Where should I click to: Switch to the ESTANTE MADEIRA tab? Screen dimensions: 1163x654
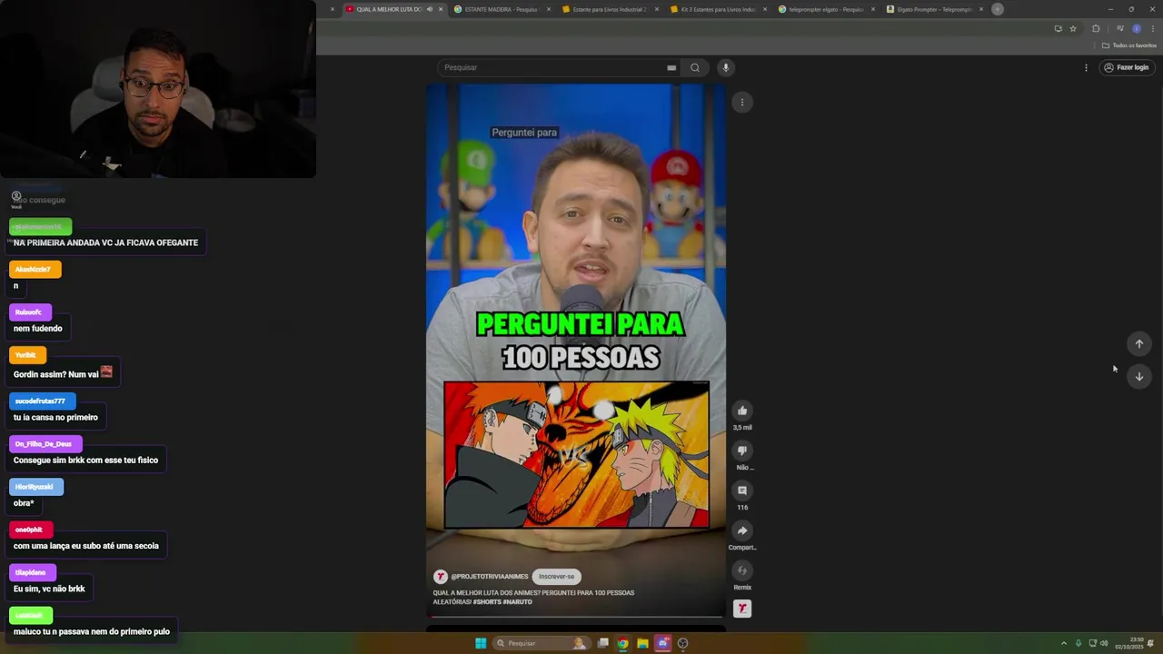[x=502, y=9]
